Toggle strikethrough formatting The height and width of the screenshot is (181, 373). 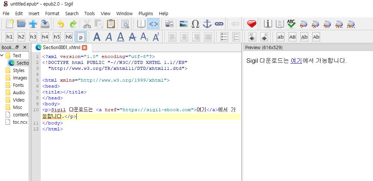[x=133, y=37]
